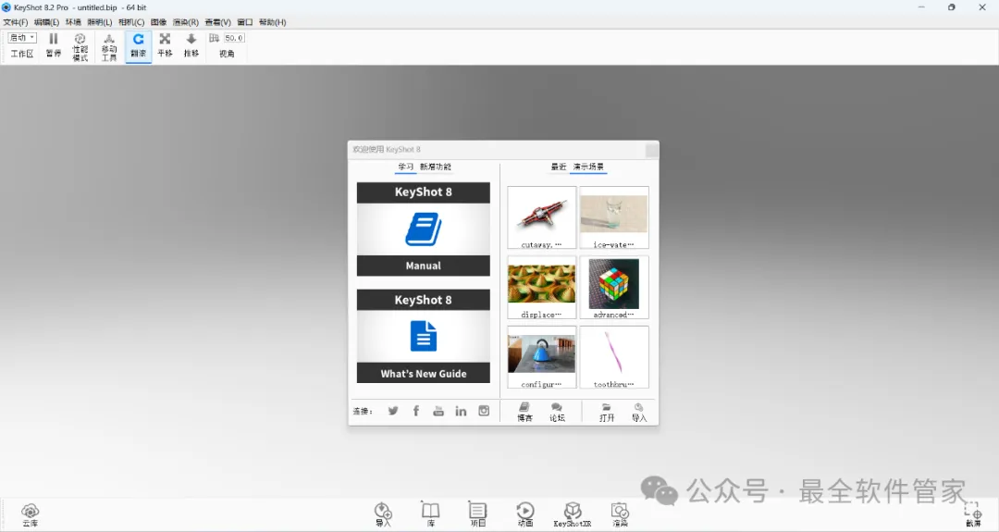Select the Dolly (推移) camera tool

[x=191, y=46]
